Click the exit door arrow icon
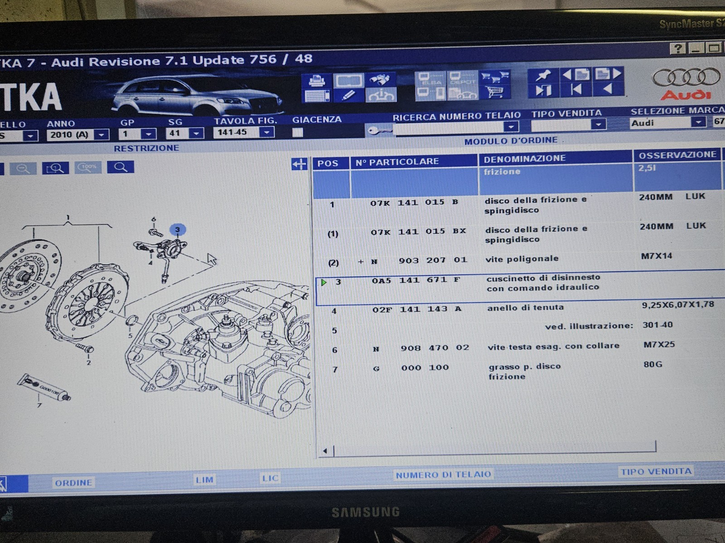The image size is (725, 543). point(543,90)
